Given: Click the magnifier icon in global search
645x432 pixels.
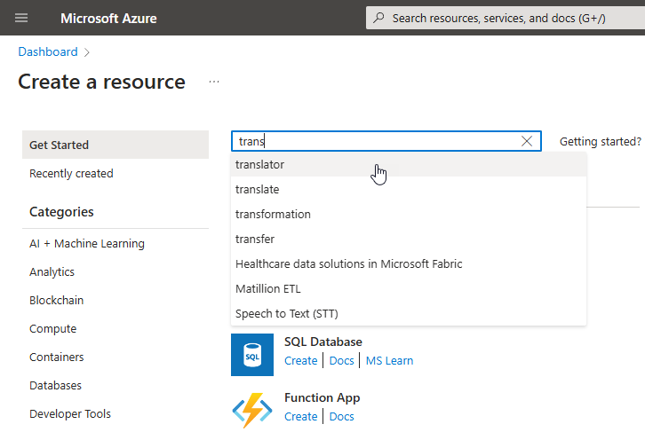Looking at the screenshot, I should click(x=379, y=18).
